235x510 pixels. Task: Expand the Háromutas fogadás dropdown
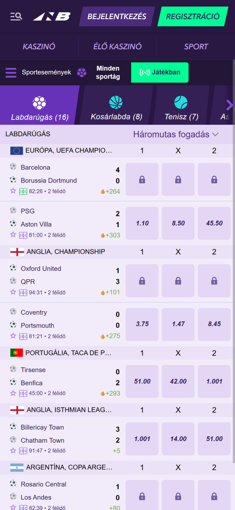coord(176,134)
